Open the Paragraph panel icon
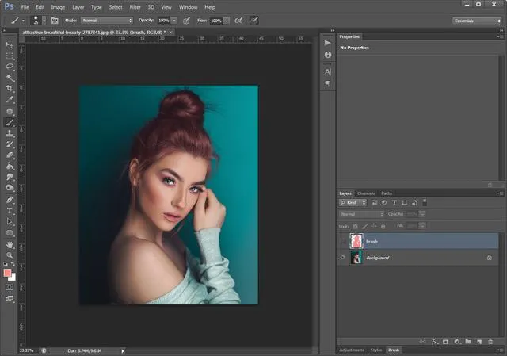This screenshot has height=356, width=507. 327,83
